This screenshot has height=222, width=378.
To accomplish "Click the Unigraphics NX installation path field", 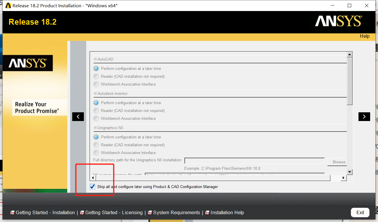I will coord(255,161).
